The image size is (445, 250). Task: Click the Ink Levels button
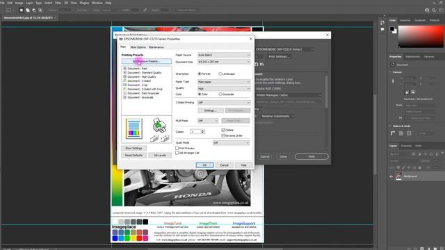160,156
